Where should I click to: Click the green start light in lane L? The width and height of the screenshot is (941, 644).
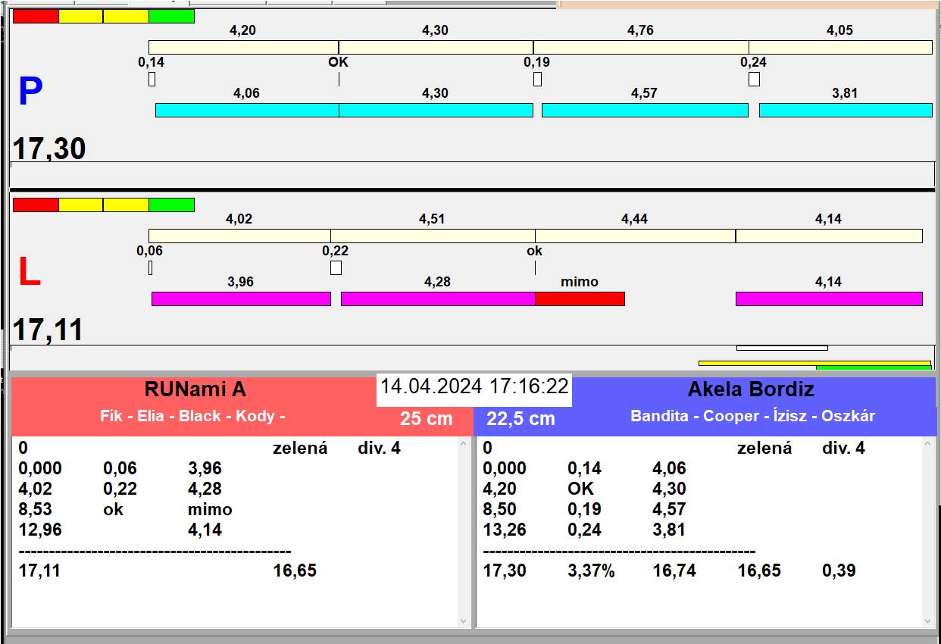[172, 205]
